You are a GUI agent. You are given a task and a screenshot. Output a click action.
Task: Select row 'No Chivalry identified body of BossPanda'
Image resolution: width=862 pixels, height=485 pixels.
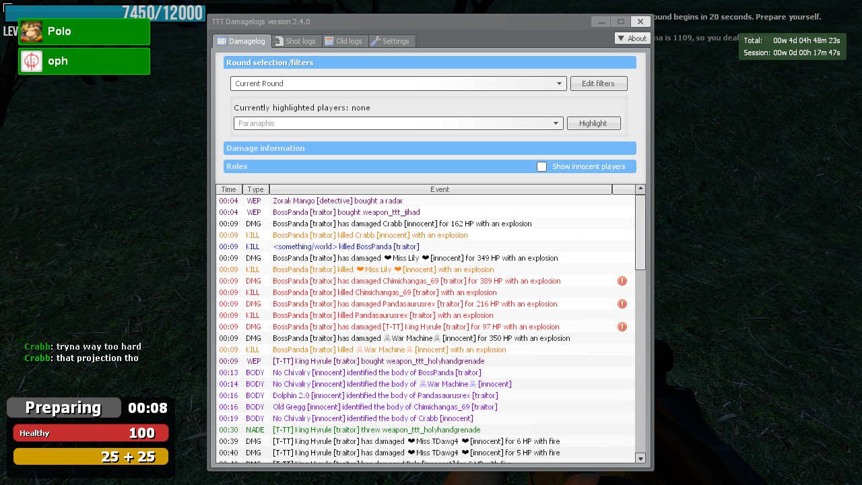coord(425,373)
